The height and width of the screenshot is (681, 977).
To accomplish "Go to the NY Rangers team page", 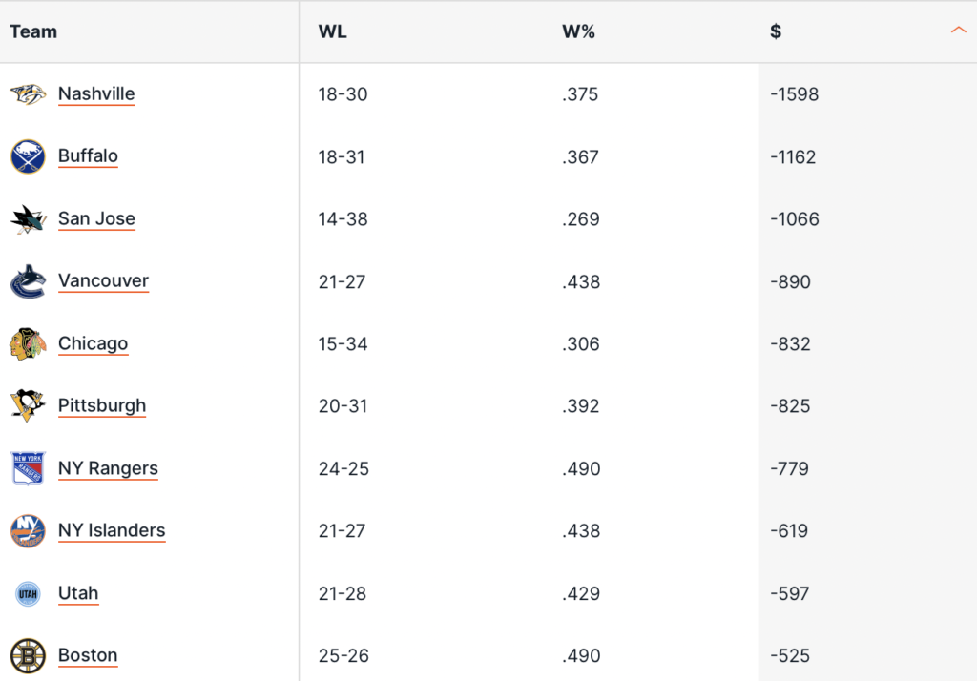I will tap(108, 468).
